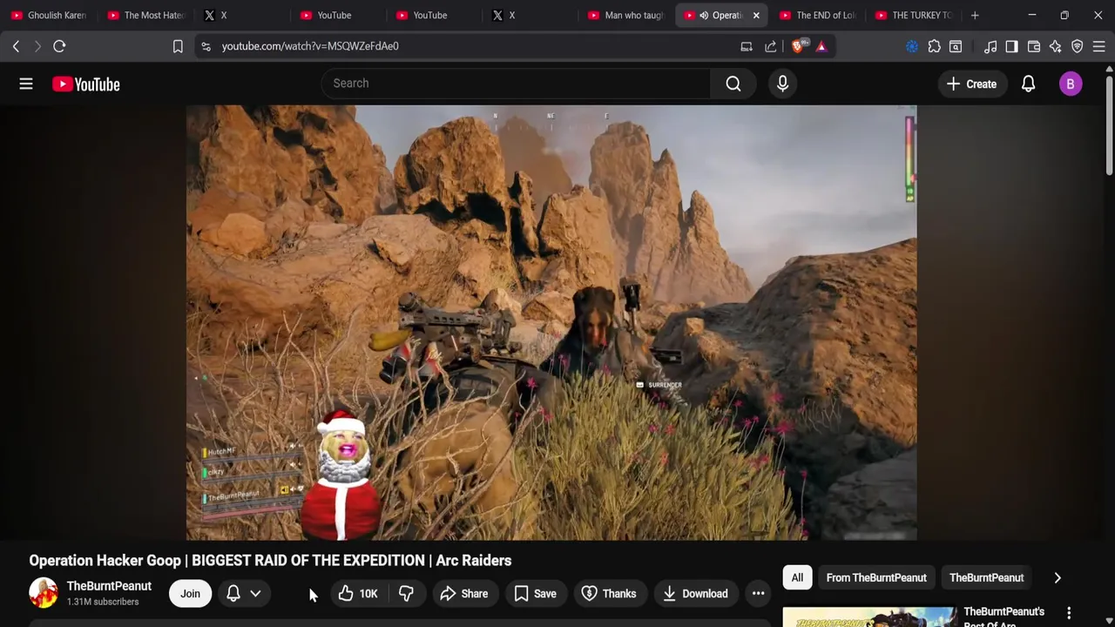Open Brave Shields lion icon
Viewport: 1115px width, 627px height.
799,46
